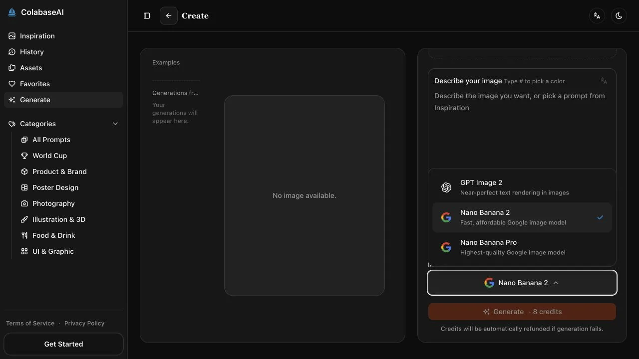Click the Google logo beside Nano Banana Pro
The image size is (639, 359).
click(x=446, y=247)
